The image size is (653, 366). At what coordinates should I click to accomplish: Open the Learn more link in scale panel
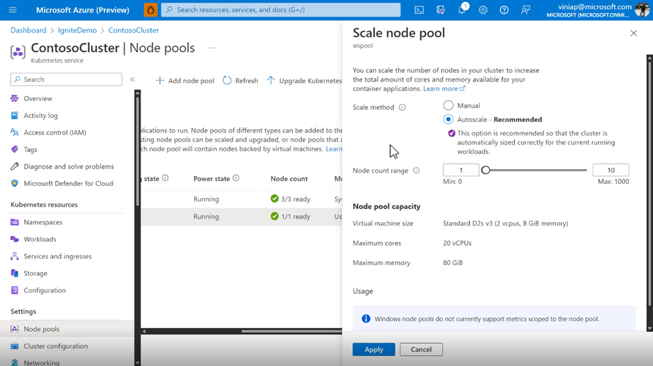pyautogui.click(x=444, y=88)
